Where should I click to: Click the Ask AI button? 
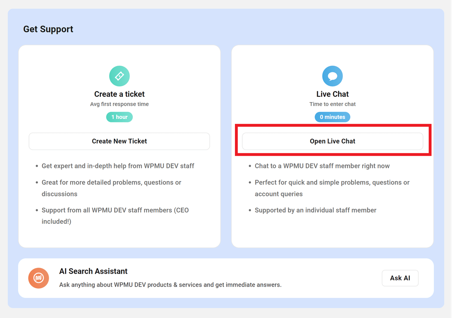coord(400,278)
